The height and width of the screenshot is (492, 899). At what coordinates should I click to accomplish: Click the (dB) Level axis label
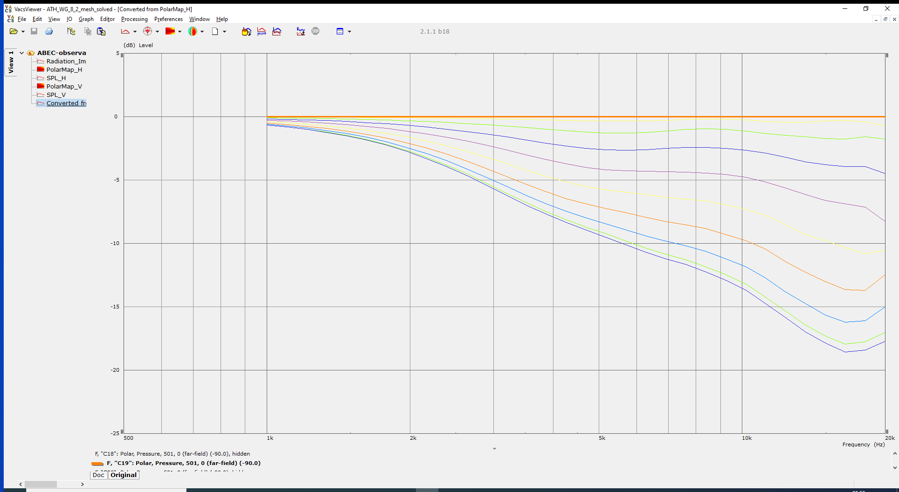(138, 45)
